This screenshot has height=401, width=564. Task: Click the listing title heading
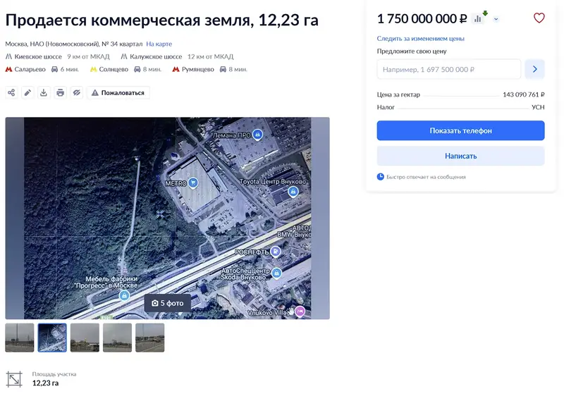(162, 20)
